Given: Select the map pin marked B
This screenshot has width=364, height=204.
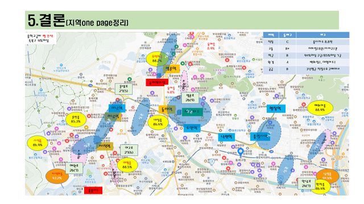Looking at the screenshot, I should [249, 127].
